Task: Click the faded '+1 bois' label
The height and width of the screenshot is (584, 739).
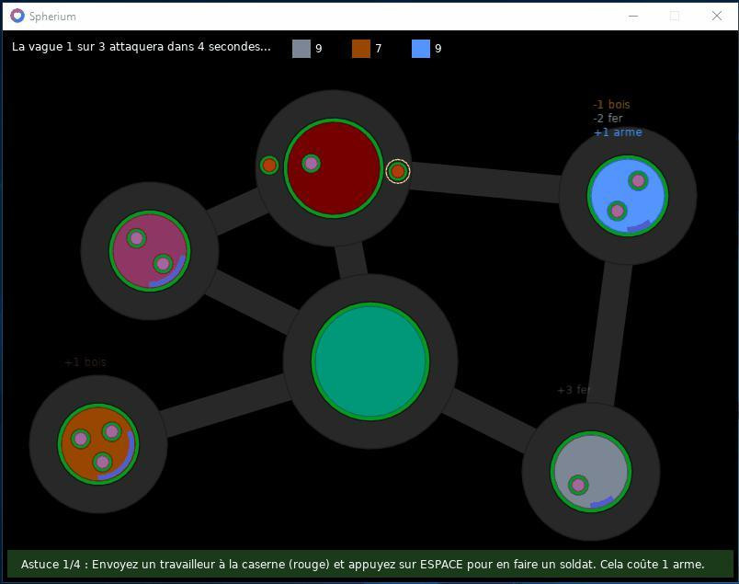Action: (85, 362)
